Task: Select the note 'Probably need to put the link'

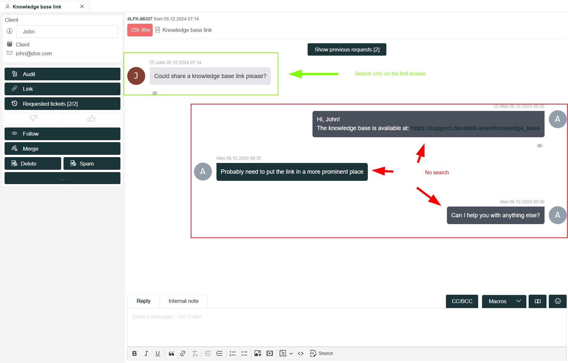Action: 292,172
